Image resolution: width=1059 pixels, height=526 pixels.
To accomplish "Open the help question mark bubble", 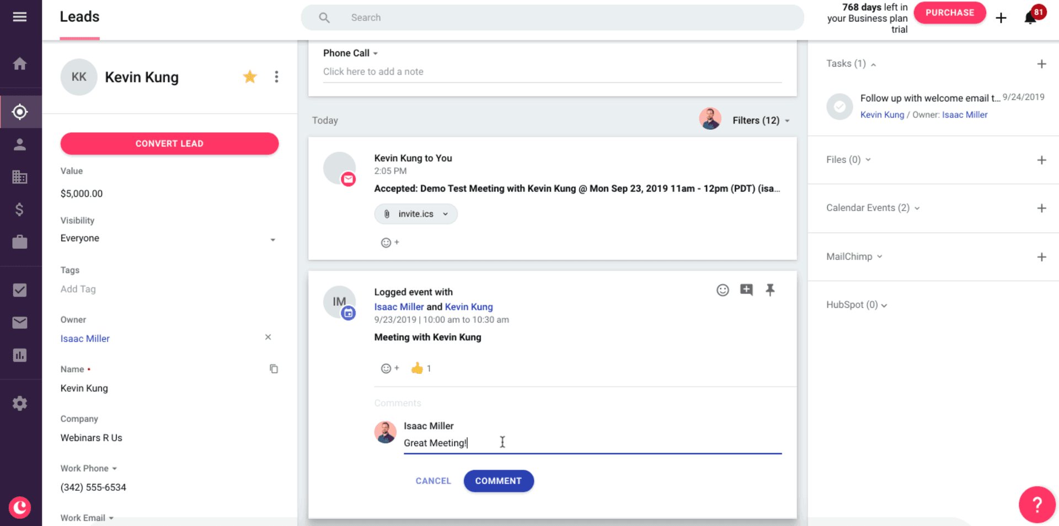I will point(1037,504).
